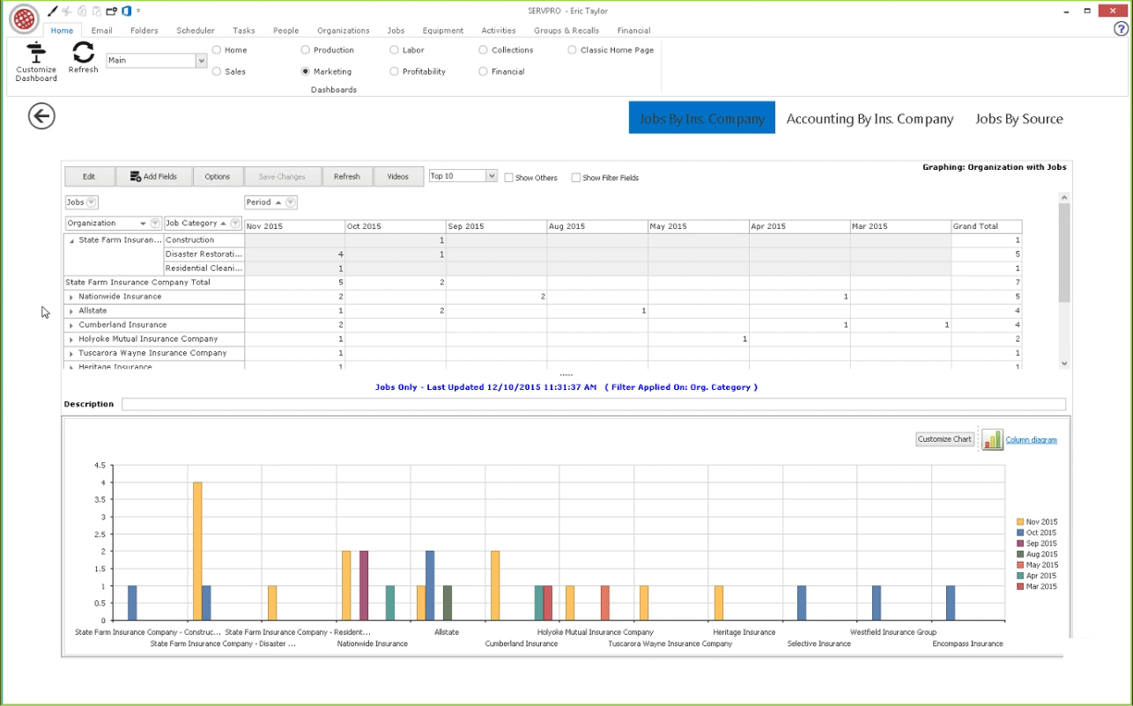Open the Column diagram link
Screen dimensions: 1133x706
1031,440
